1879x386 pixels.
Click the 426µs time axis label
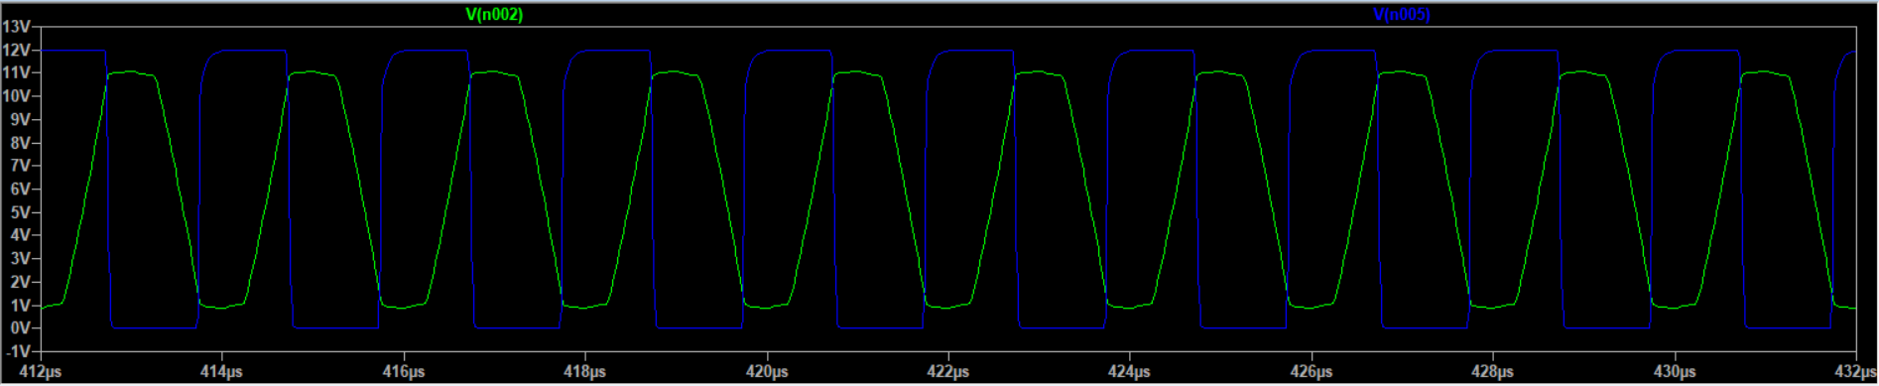click(x=1311, y=372)
